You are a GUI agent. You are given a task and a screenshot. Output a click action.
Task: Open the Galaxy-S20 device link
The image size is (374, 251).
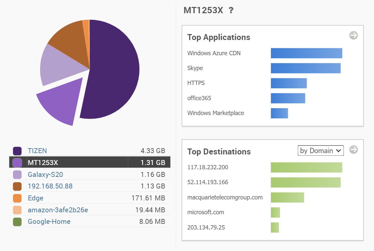[x=45, y=174]
